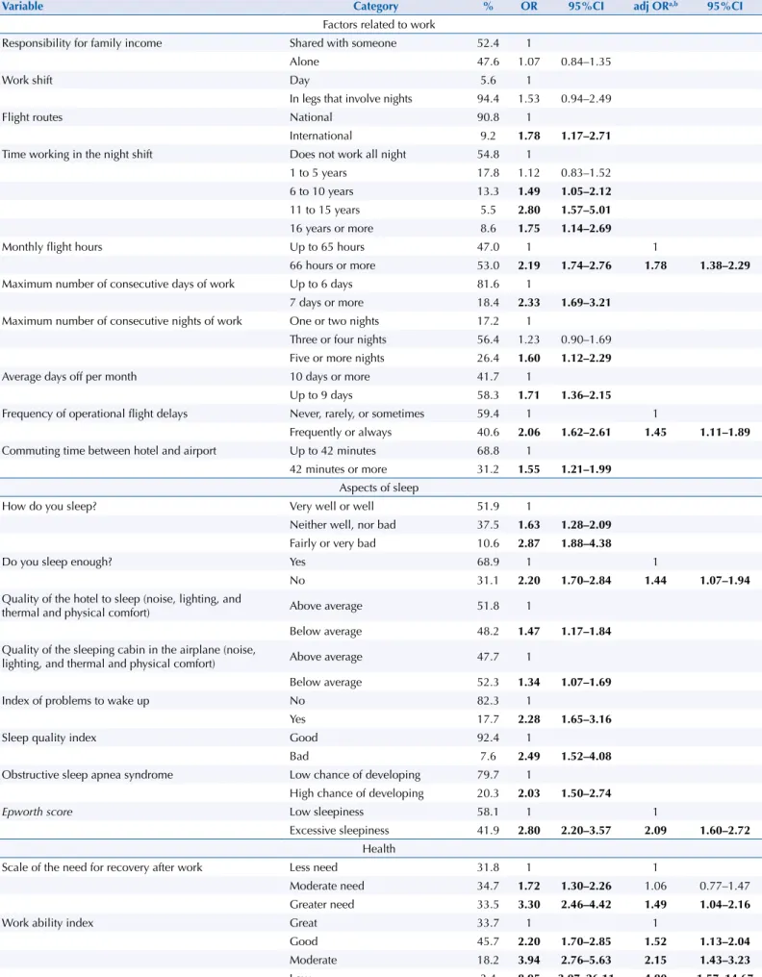
Task: Select odds ratio '3.30' for greater need
Action: click(x=529, y=905)
